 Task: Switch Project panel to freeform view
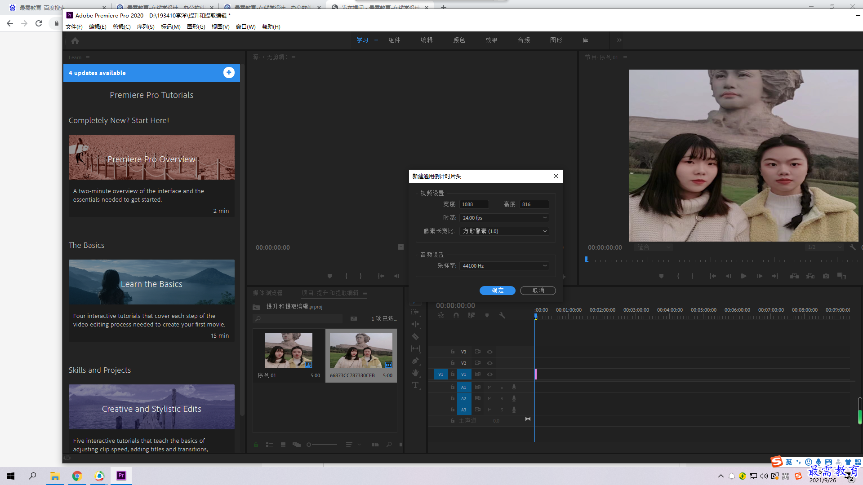point(297,445)
